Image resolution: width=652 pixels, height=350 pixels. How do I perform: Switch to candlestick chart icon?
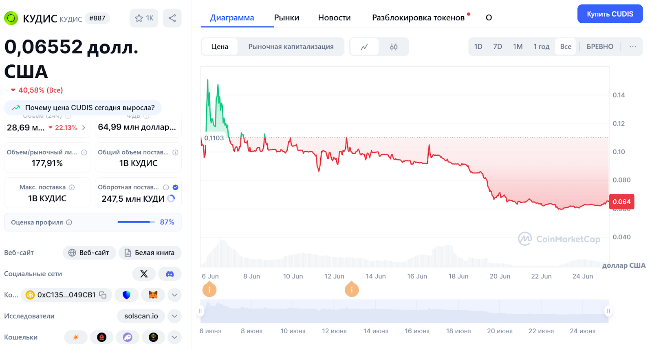tap(394, 47)
